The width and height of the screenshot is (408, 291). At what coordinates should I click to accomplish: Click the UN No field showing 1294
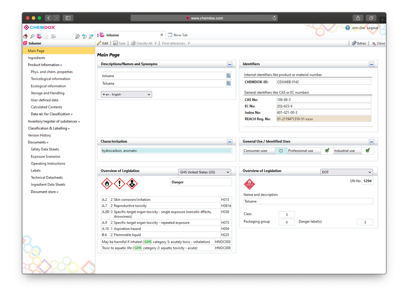[368, 181]
